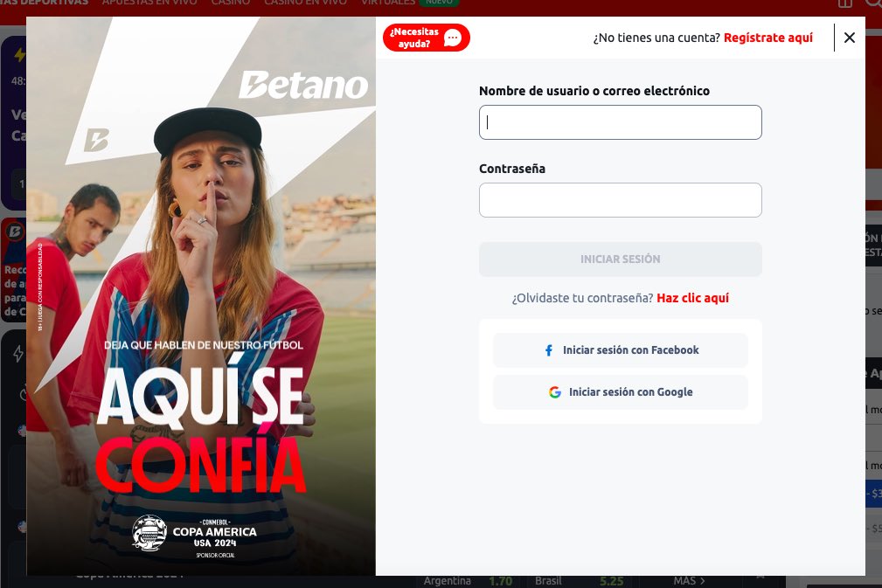Expand the MÁS odds option at bottom
Screen dimensions: 882x588
pos(690,581)
